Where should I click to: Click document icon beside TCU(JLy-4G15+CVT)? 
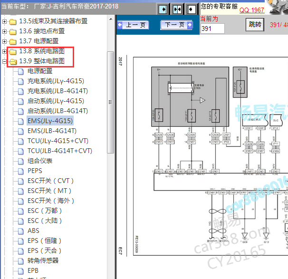(x=21, y=141)
